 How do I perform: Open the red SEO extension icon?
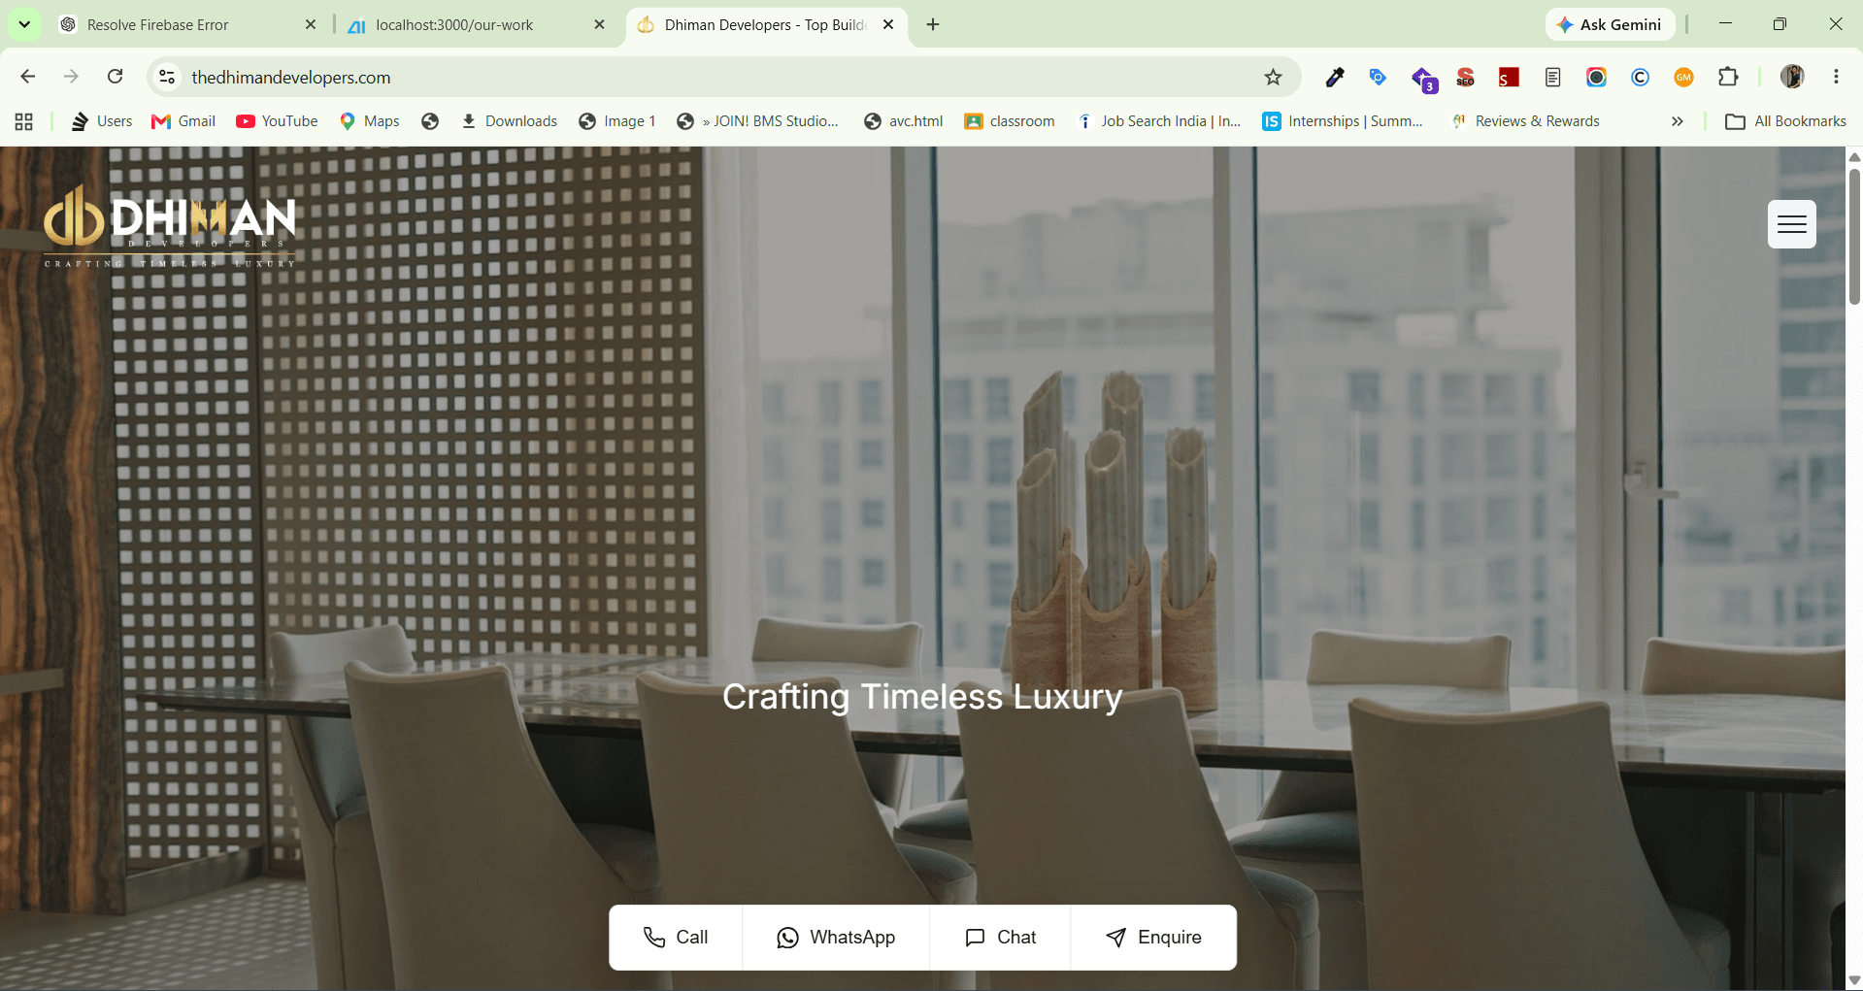pos(1465,77)
